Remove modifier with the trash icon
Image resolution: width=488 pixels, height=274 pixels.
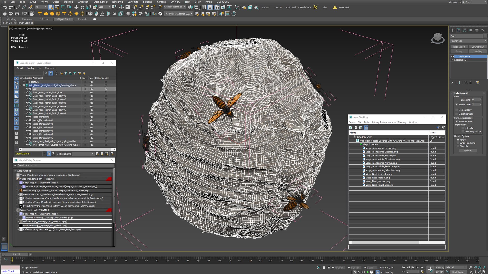(x=470, y=83)
